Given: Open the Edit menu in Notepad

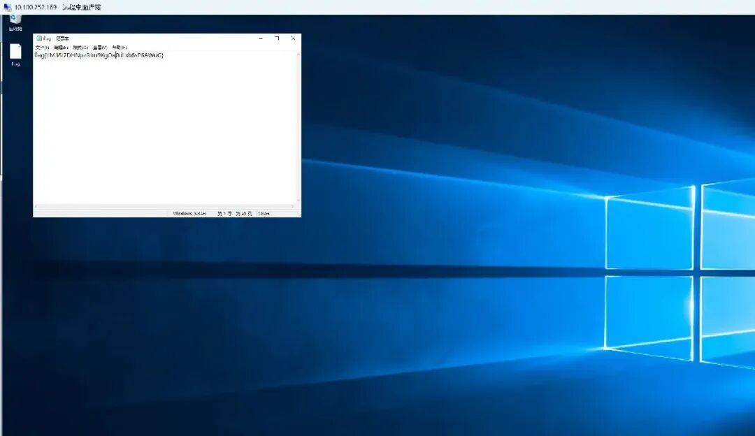Looking at the screenshot, I should click(x=61, y=48).
